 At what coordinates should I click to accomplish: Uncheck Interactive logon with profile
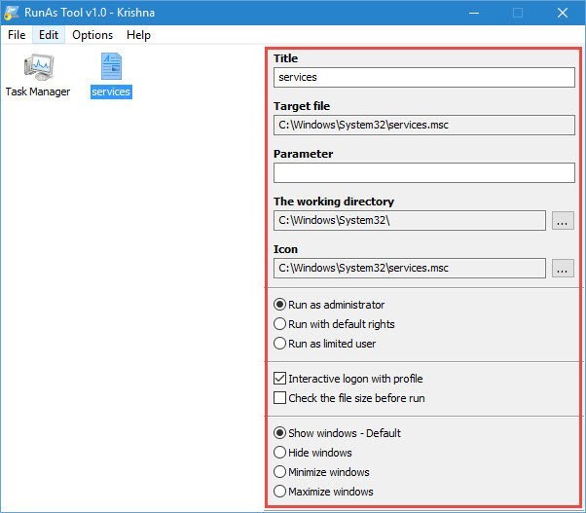[280, 379]
